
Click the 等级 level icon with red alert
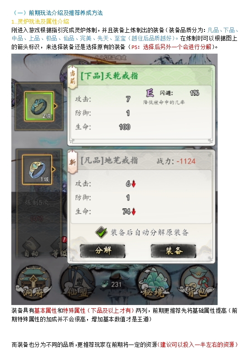coord(59,248)
